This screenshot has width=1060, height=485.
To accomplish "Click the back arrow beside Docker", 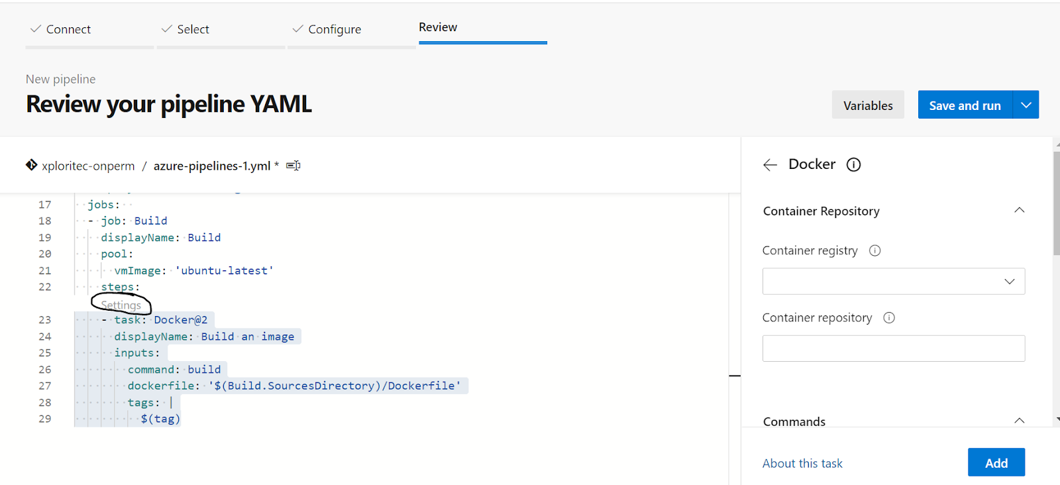I will (770, 165).
